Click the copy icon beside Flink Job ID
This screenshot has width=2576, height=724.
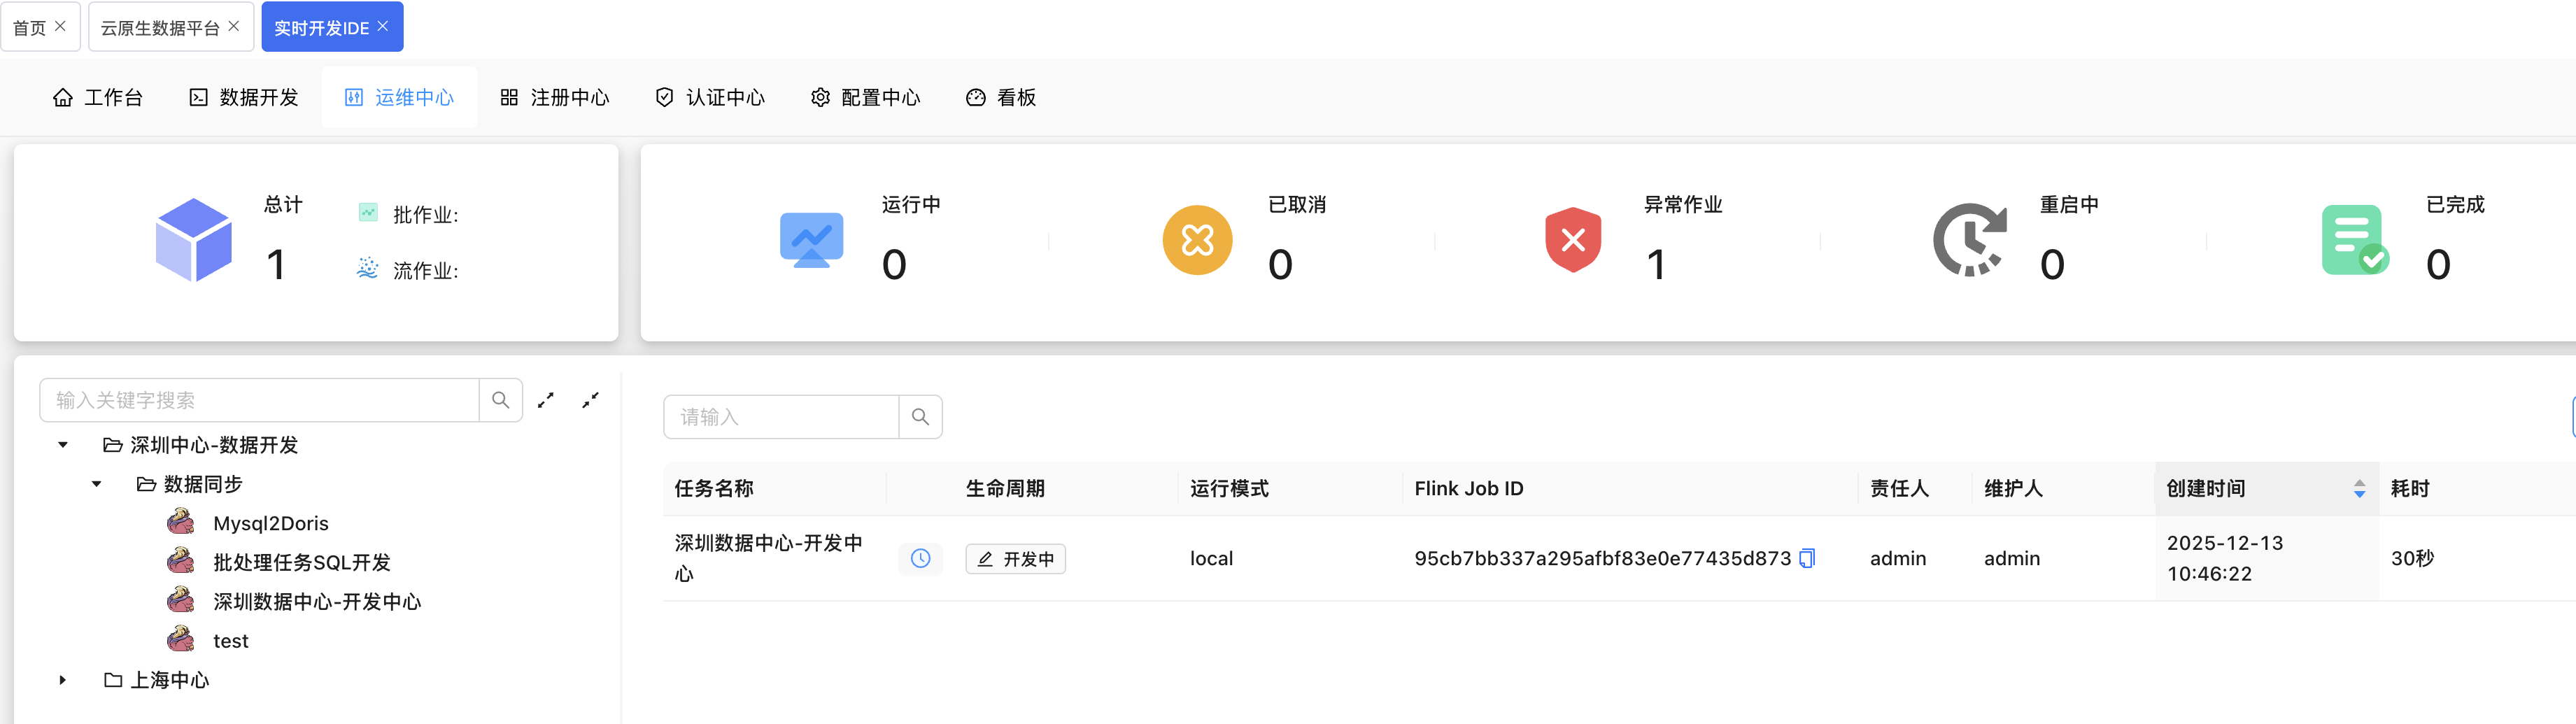click(1806, 558)
